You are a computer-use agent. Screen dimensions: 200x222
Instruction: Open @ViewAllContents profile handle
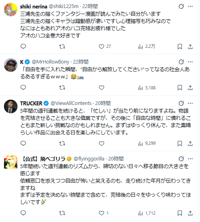pos(71,103)
